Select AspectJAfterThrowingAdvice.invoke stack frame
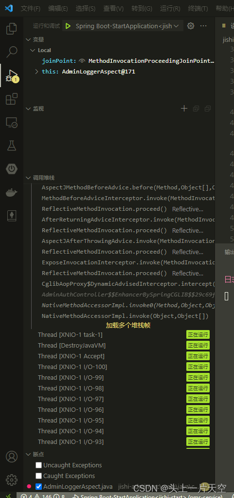 [128, 241]
